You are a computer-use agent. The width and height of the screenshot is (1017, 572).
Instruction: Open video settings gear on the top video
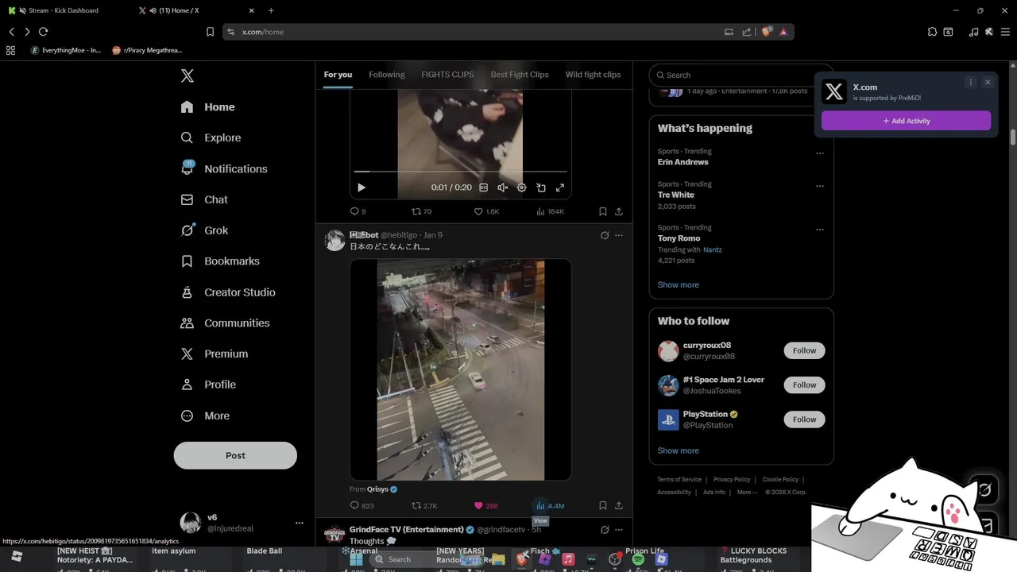[522, 187]
